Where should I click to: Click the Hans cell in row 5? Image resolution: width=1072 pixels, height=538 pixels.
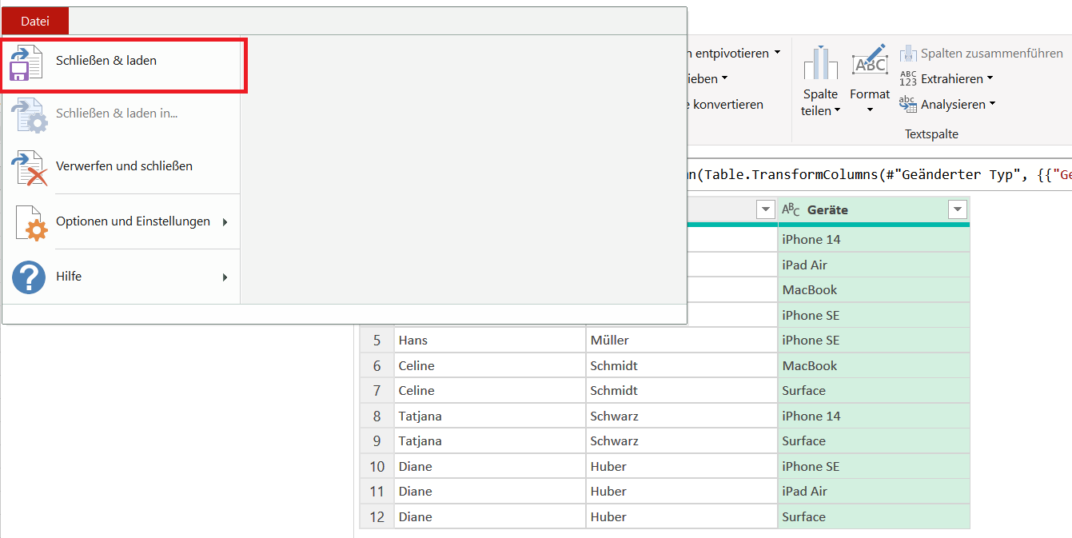coord(490,341)
